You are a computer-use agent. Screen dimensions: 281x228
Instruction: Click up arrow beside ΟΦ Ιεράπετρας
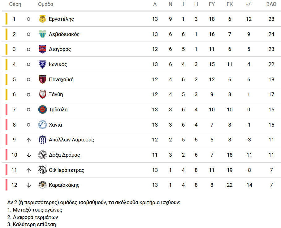point(28,170)
